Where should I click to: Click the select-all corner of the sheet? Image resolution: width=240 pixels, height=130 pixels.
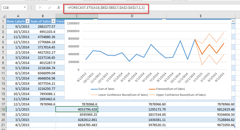click(3, 16)
